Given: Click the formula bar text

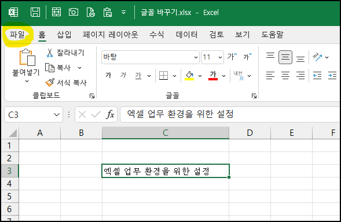Looking at the screenshot, I should pyautogui.click(x=180, y=114).
